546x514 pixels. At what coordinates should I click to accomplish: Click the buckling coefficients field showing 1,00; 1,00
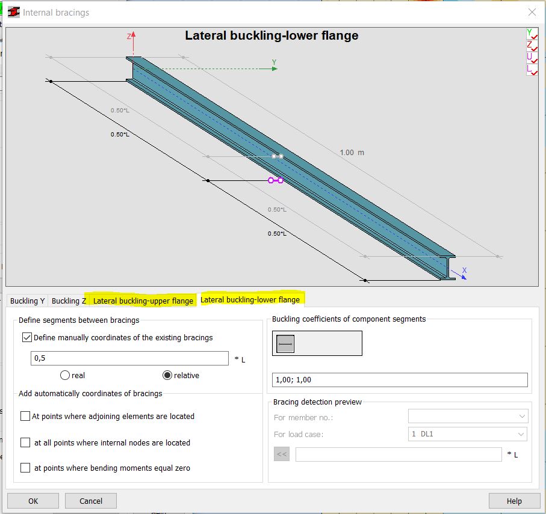pyautogui.click(x=399, y=379)
